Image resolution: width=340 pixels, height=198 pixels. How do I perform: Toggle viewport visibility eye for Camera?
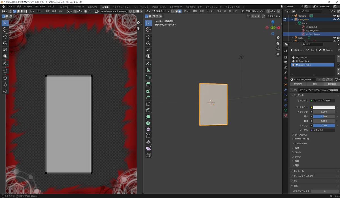(335, 16)
